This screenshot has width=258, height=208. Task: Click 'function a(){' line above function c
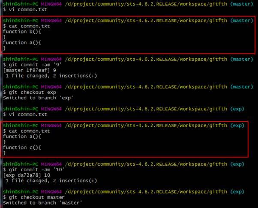pyautogui.click(x=22, y=137)
